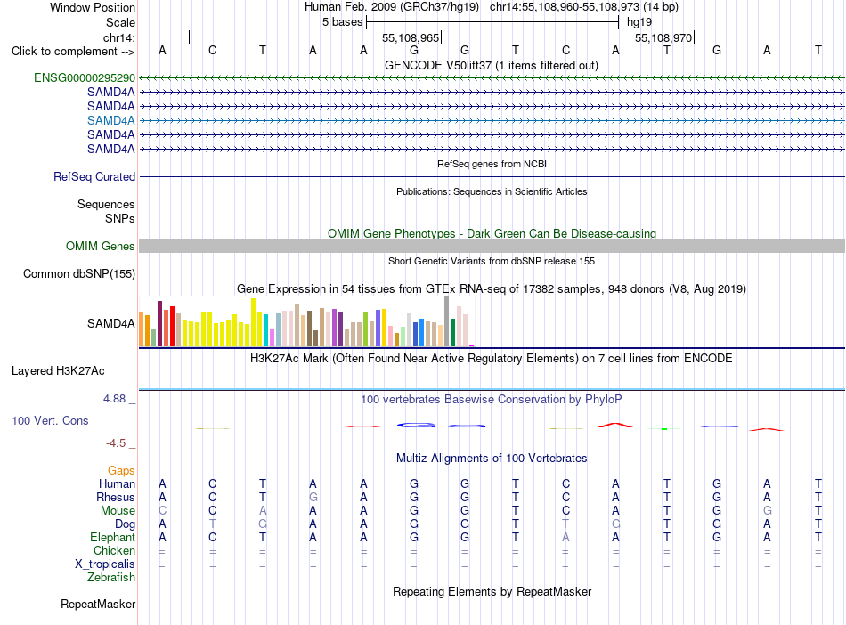Open Common dbSNP(155) track label
This screenshot has width=846, height=625.
[x=78, y=274]
